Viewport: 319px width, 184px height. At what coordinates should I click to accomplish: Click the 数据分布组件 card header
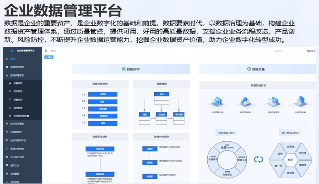tap(162, 136)
